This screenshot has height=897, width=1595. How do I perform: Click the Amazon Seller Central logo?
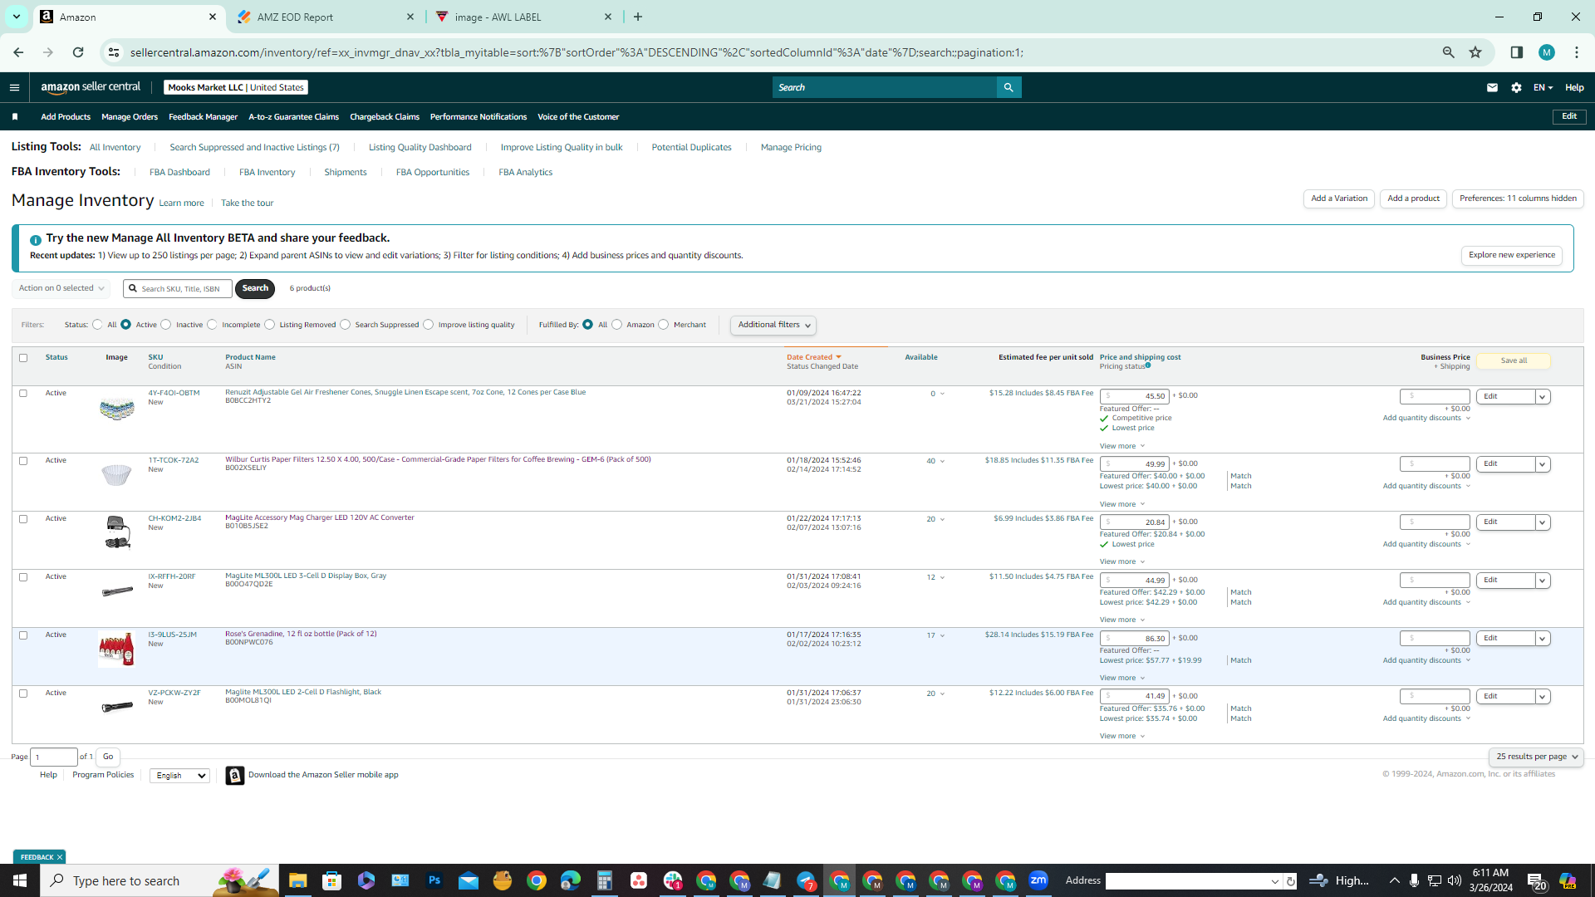click(x=91, y=87)
